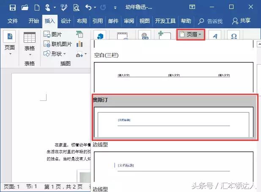Insert online picture with 联机图片
261x192 pixels.
click(x=58, y=44)
